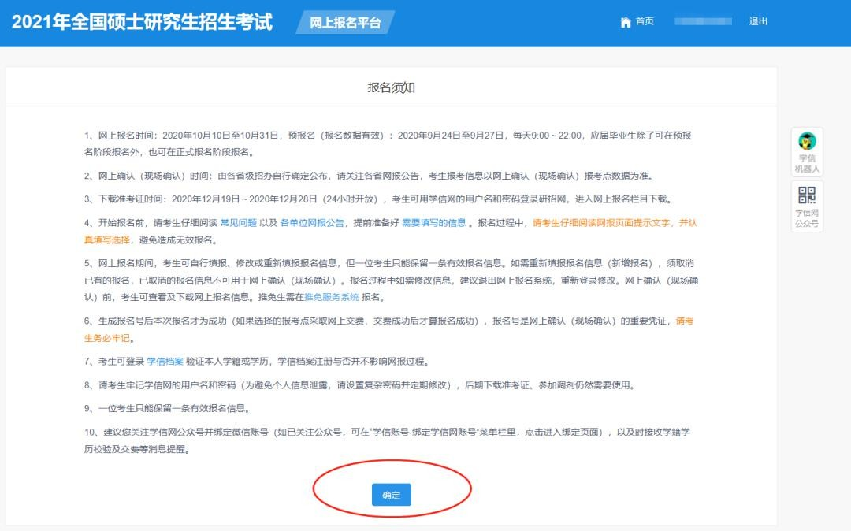Image resolution: width=851 pixels, height=531 pixels.
Task: Click the 网上报名平台 badge next to the title
Action: click(347, 23)
